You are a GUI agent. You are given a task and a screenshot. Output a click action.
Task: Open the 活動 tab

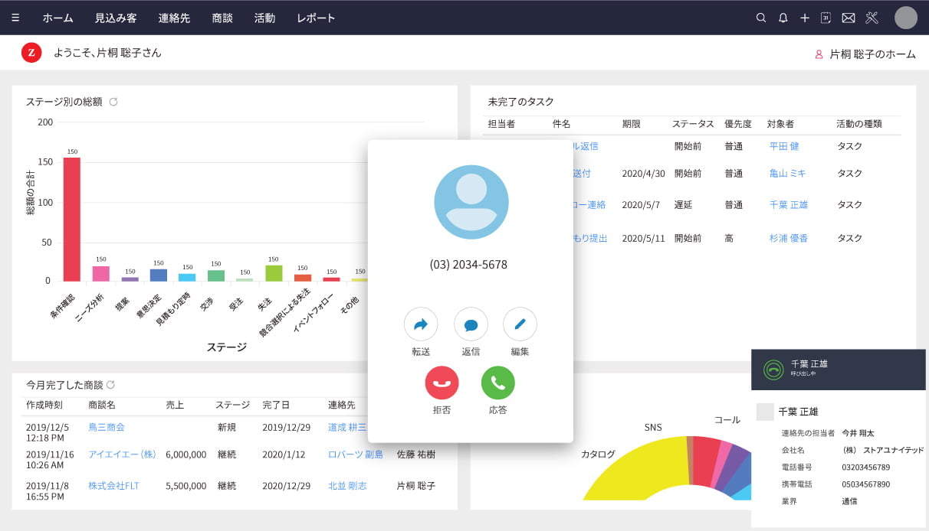tap(264, 18)
